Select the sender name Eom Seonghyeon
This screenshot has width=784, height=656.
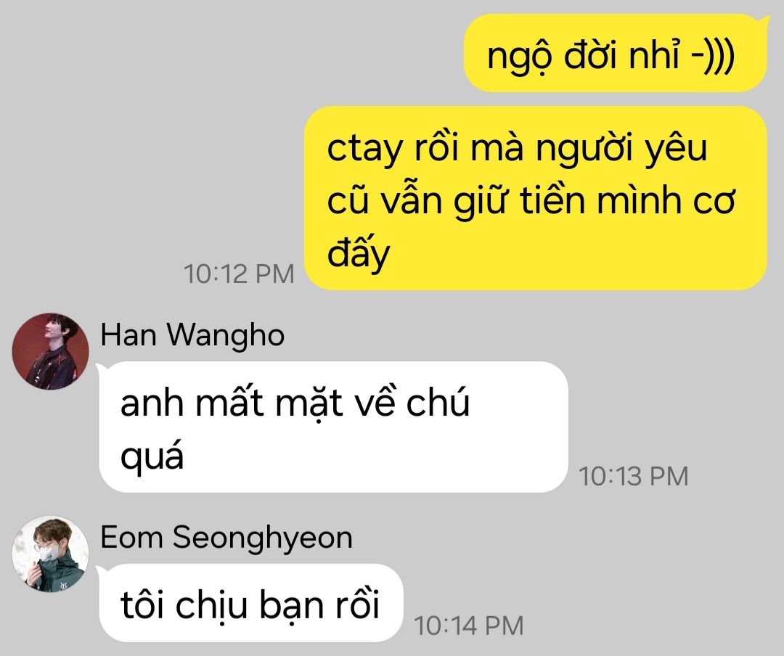click(x=226, y=538)
